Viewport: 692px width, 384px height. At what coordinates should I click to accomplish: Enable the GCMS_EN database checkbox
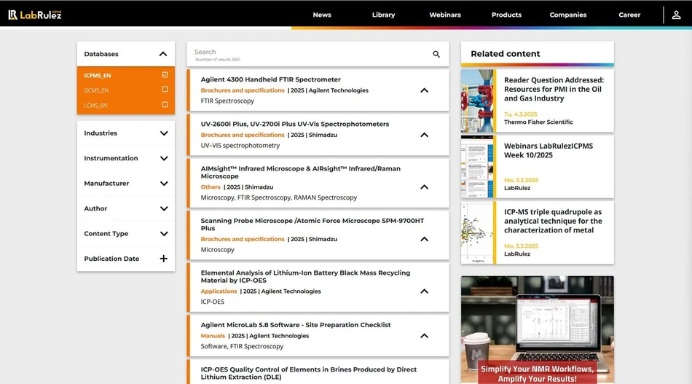pos(165,89)
